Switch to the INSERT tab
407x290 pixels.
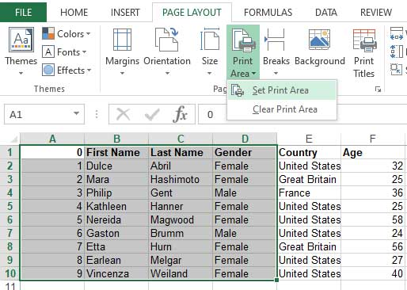[x=125, y=12]
